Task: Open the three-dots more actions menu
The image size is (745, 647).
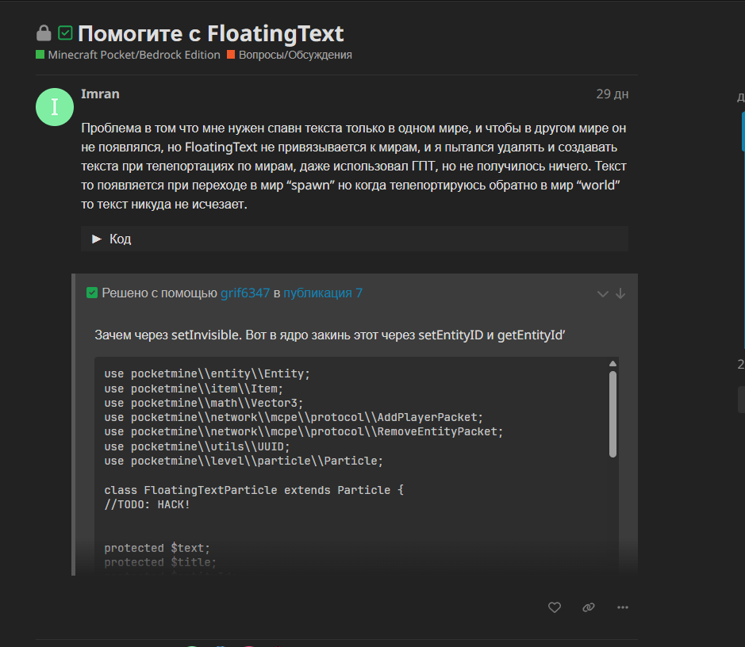Action: coord(623,607)
